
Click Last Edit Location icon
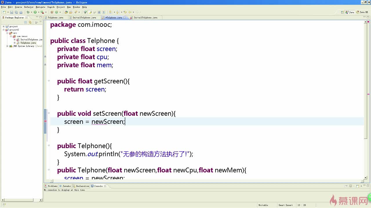[x=125, y=12]
